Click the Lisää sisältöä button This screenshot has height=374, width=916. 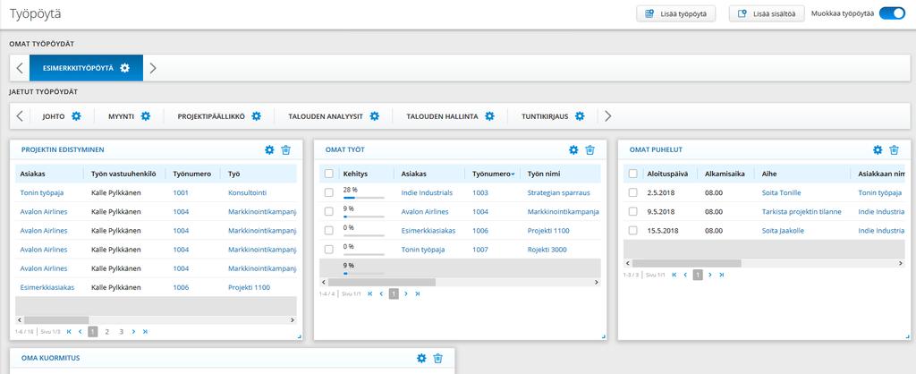tap(767, 14)
